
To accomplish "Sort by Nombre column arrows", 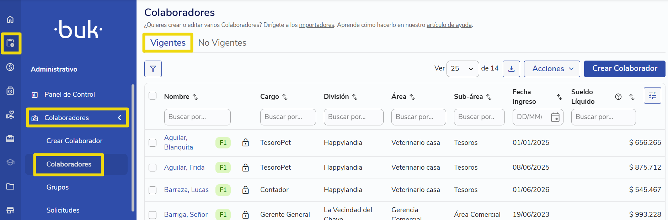I will [195, 97].
